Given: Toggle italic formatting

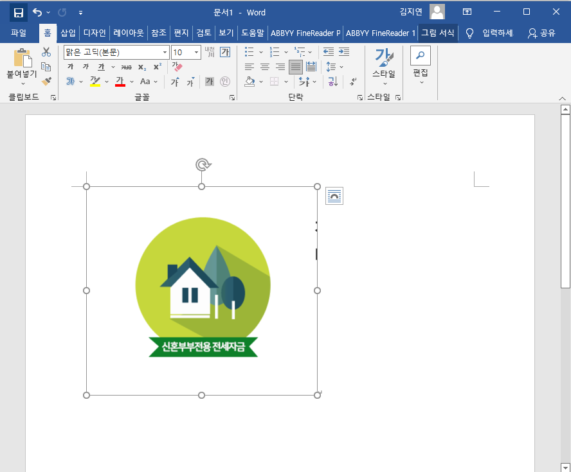Looking at the screenshot, I should [86, 67].
